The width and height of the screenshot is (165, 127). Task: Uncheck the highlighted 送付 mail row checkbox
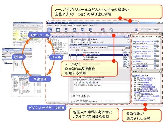tap(70, 55)
